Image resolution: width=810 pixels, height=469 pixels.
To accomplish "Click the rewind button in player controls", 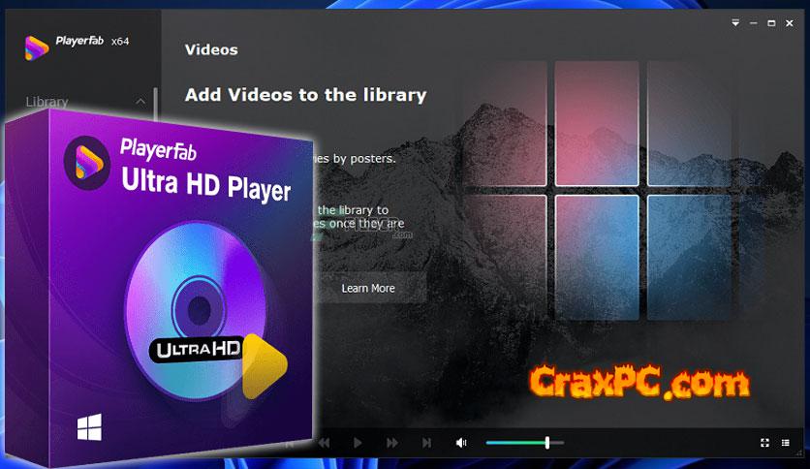I will 324,443.
